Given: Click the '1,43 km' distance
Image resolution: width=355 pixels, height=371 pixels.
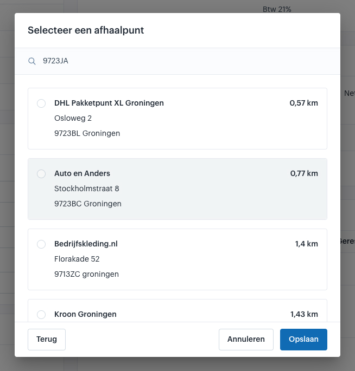Looking at the screenshot, I should 304,314.
